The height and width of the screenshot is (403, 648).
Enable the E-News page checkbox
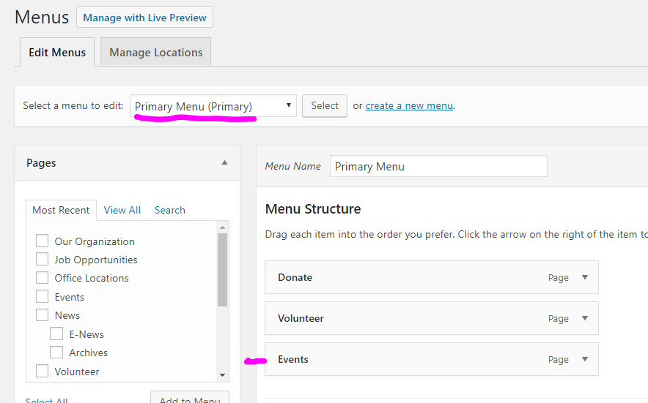[56, 334]
